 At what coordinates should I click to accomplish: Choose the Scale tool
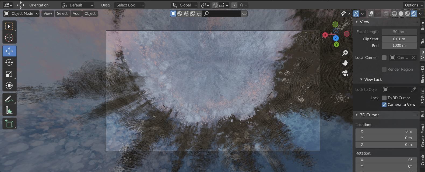[9, 74]
